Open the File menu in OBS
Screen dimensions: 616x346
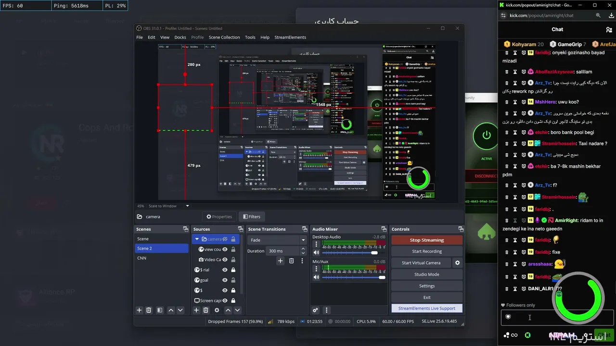pyautogui.click(x=140, y=37)
